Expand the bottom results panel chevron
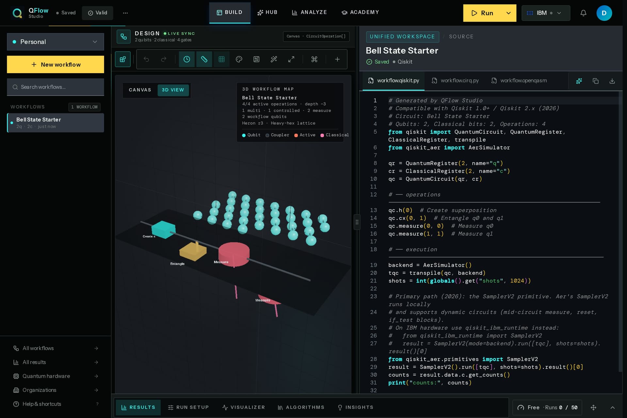Image resolution: width=627 pixels, height=418 pixels. (613, 408)
